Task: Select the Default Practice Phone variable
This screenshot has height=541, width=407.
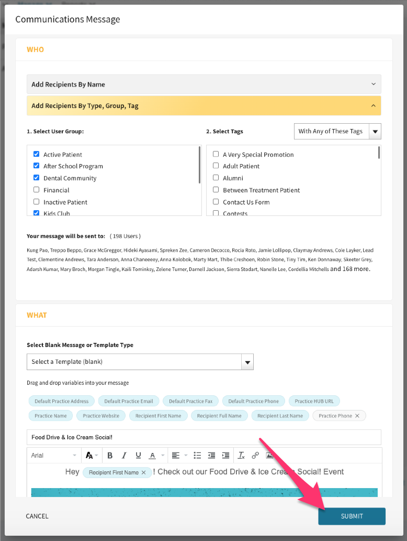Action: tap(253, 401)
